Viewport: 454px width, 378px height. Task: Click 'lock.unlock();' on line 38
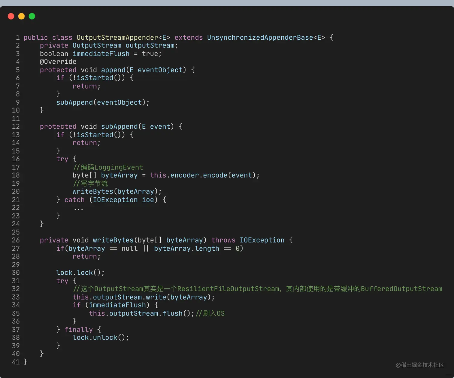[101, 337]
